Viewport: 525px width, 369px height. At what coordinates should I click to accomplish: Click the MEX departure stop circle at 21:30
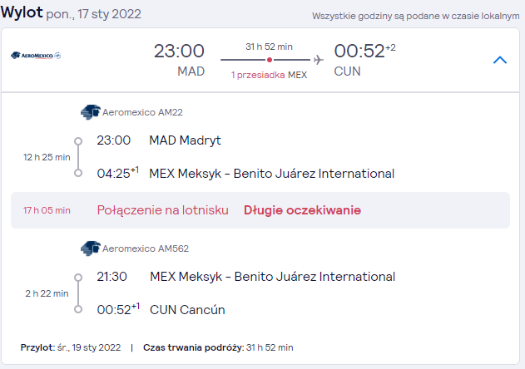click(x=78, y=278)
